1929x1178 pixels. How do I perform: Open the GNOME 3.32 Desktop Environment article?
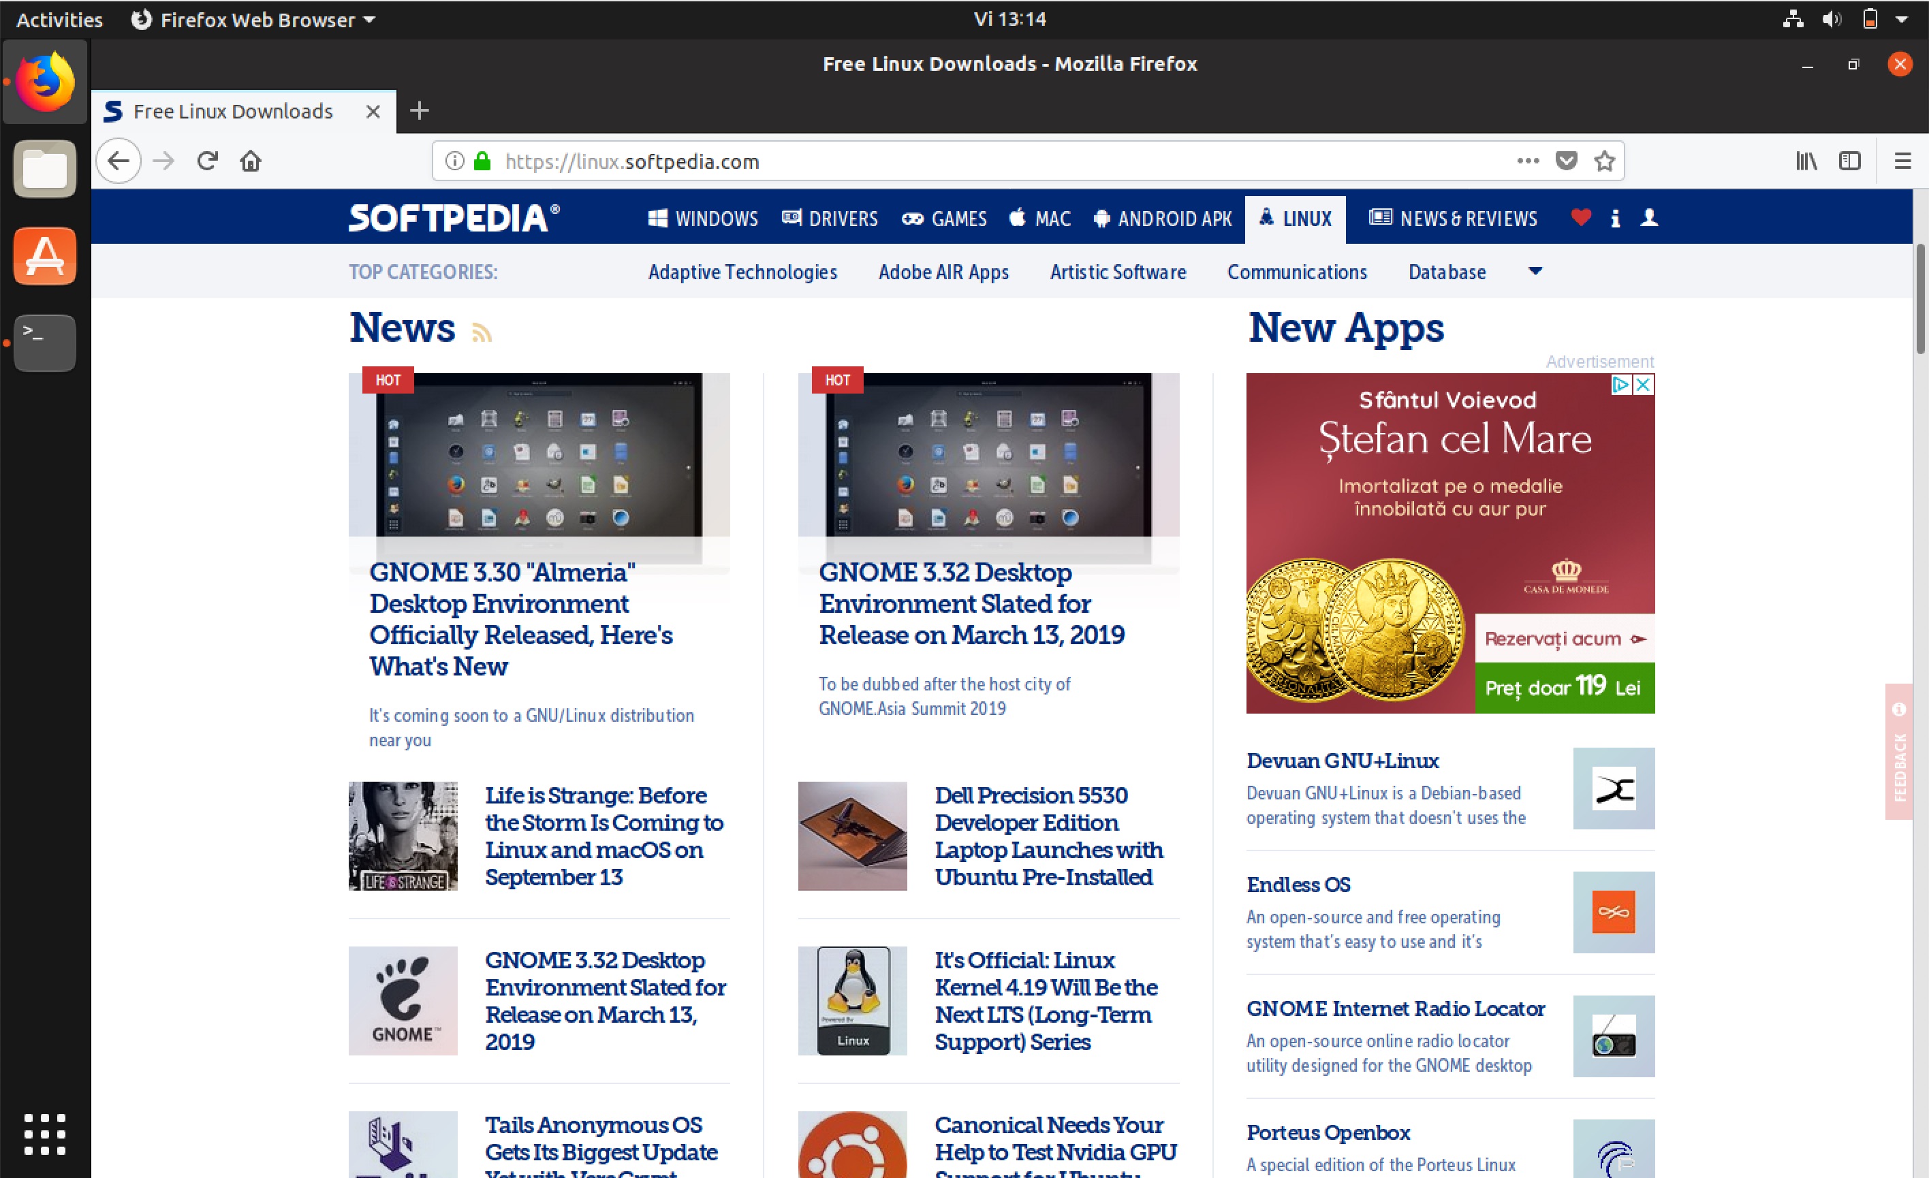coord(971,603)
